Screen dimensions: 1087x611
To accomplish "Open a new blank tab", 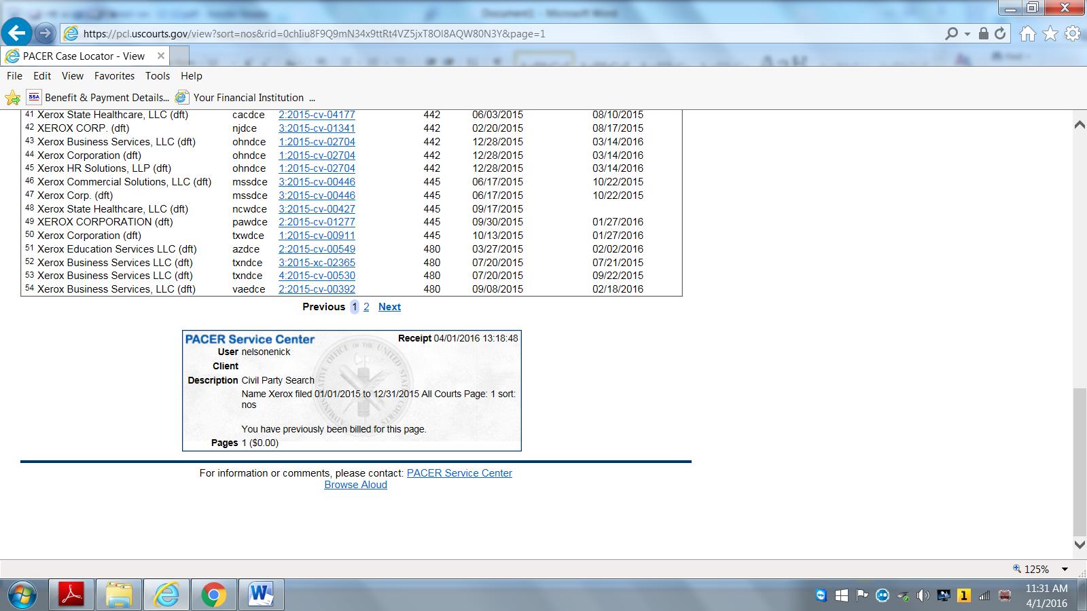I will pos(179,56).
